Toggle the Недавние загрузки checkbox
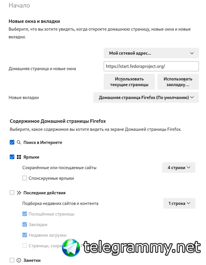 point(25,235)
